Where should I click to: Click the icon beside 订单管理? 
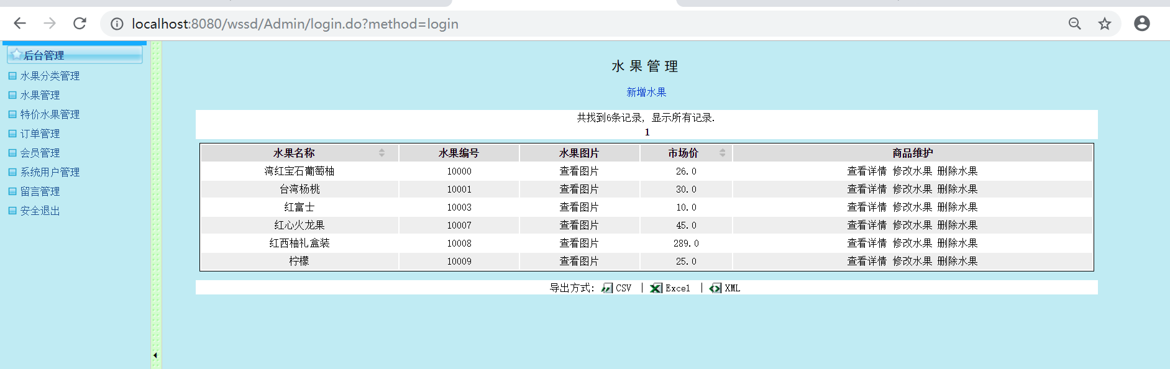(x=12, y=134)
